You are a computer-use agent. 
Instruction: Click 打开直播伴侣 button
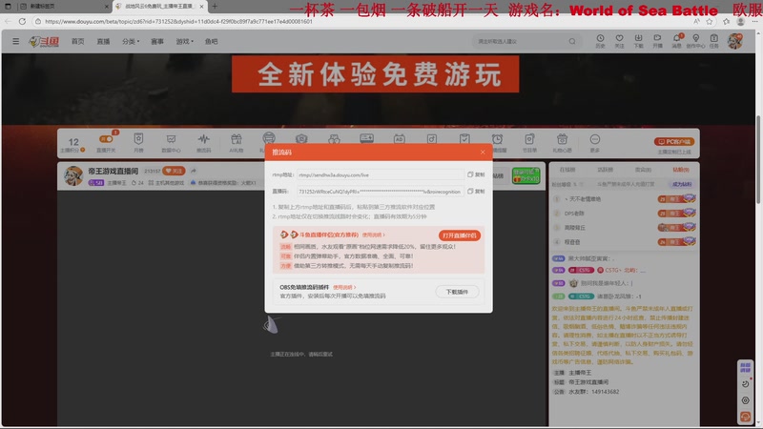click(460, 235)
